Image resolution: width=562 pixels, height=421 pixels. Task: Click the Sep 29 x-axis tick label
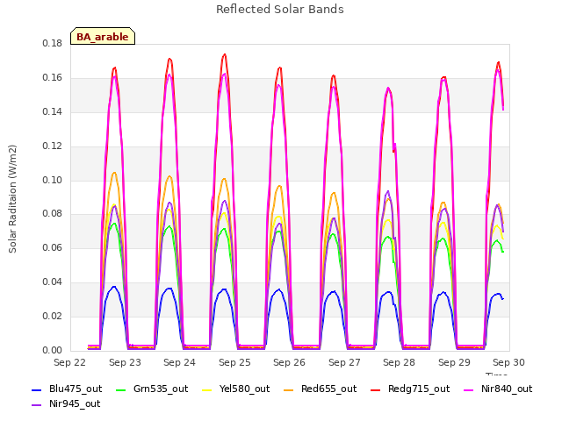454,362
